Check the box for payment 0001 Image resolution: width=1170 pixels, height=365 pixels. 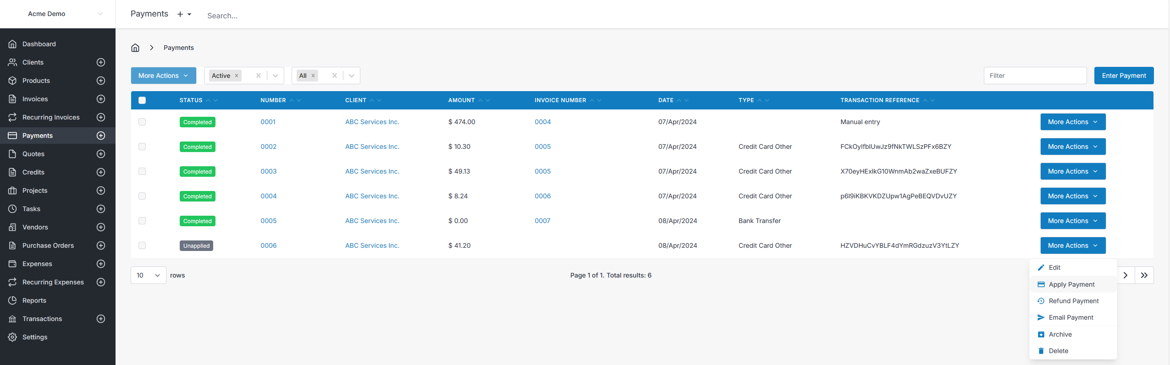click(142, 122)
